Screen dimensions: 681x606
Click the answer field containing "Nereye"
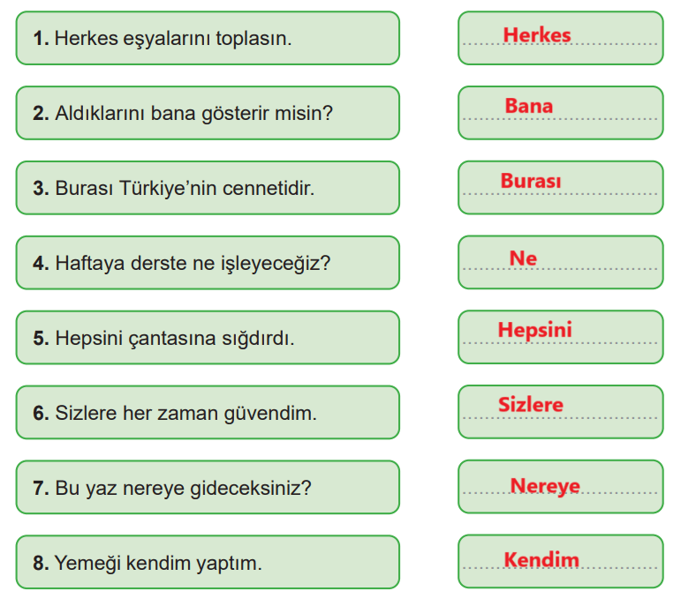tap(560, 487)
